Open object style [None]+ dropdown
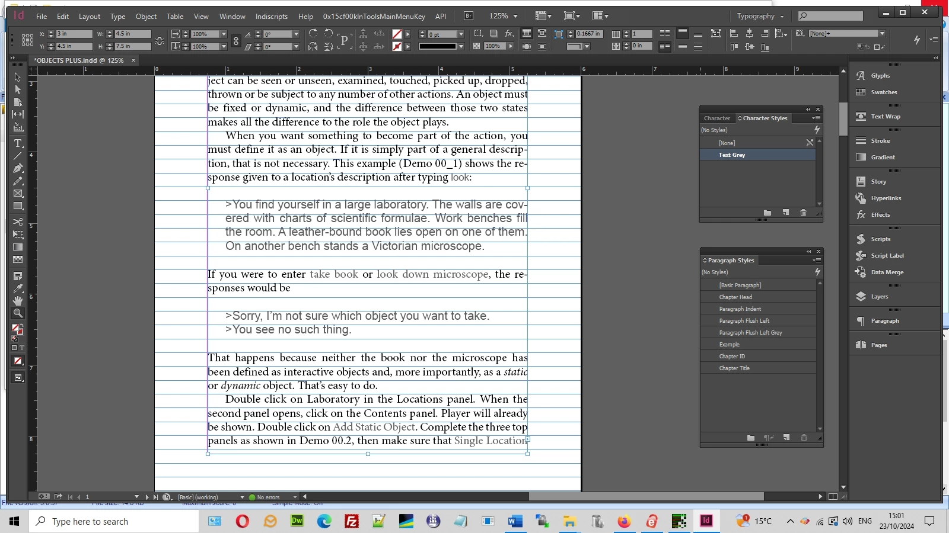This screenshot has width=949, height=533. click(882, 34)
